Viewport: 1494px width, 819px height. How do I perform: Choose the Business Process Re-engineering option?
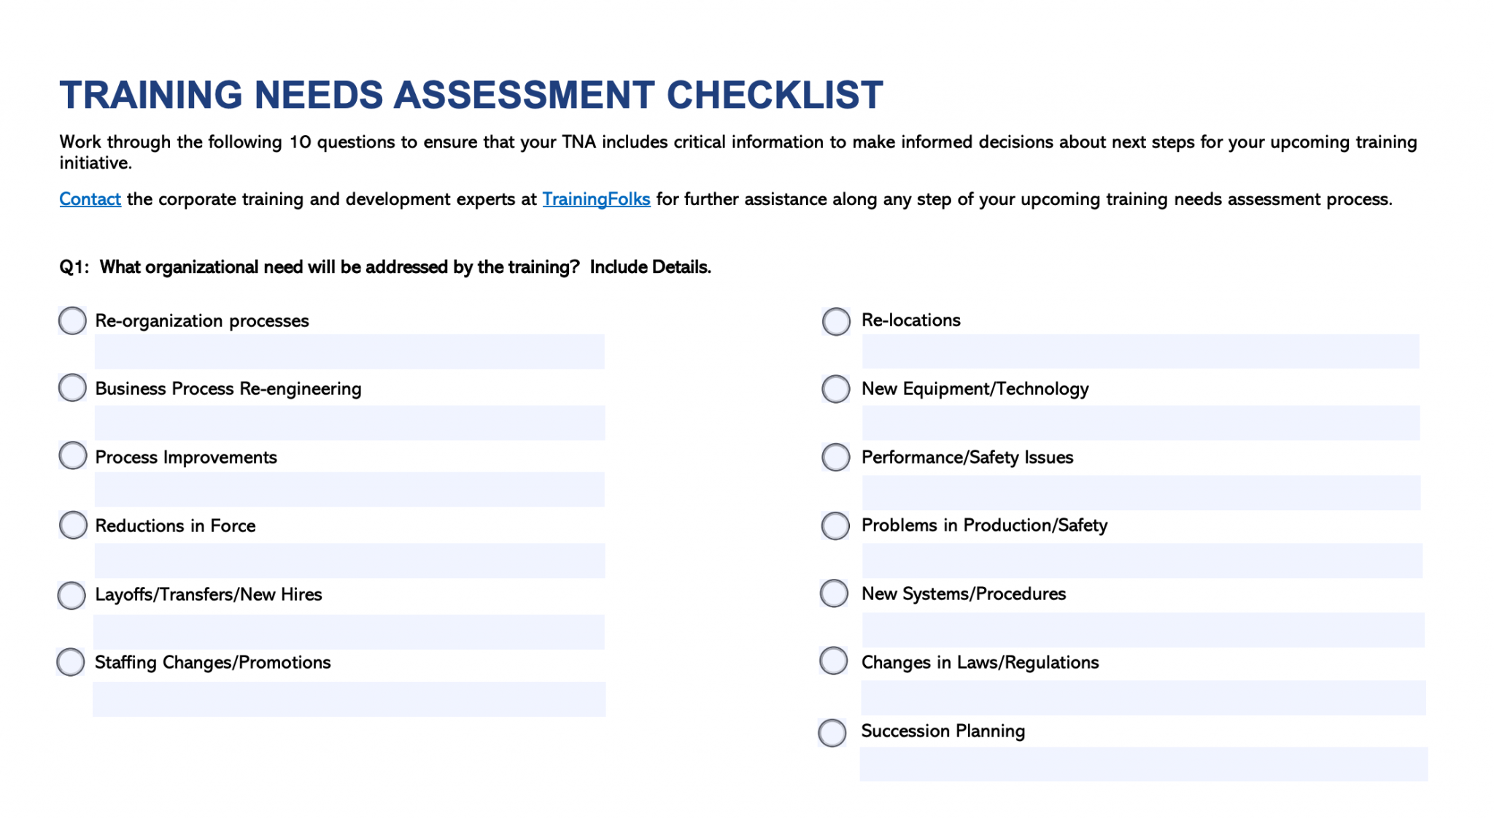coord(72,388)
